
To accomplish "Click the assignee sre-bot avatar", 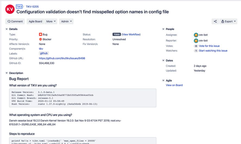I will [196, 35].
